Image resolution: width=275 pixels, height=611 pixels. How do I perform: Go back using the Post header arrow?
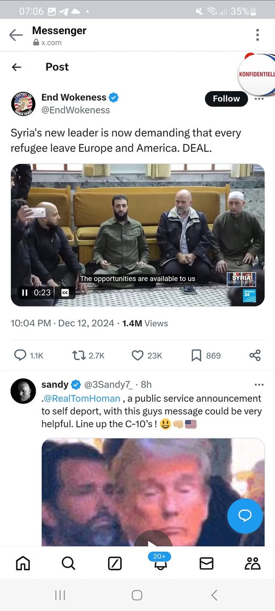16,67
